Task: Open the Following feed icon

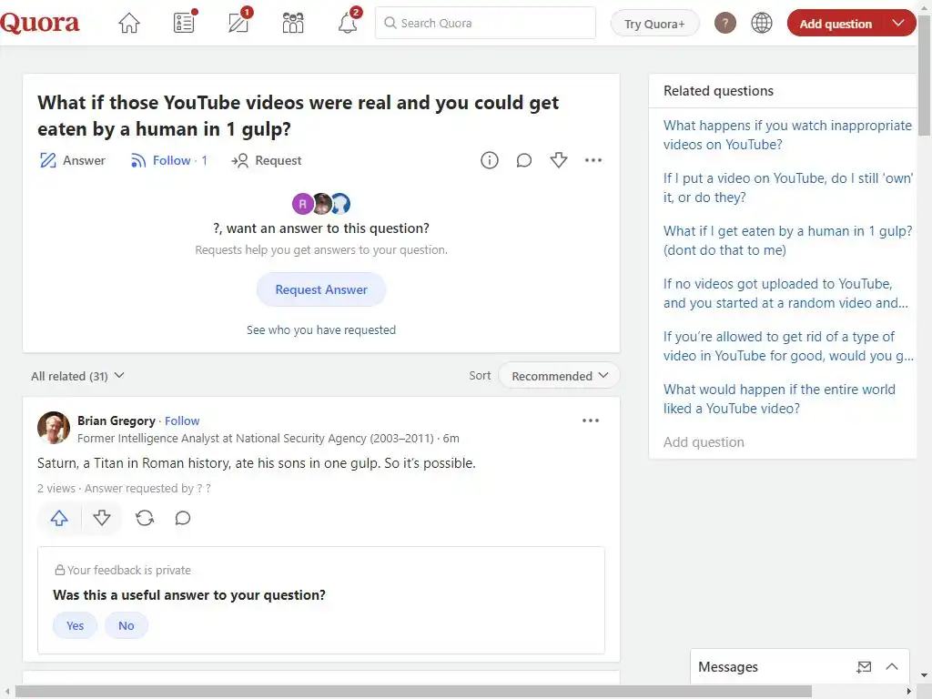Action: click(x=184, y=23)
